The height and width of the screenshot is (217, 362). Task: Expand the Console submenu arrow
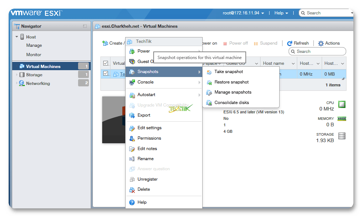coord(199,82)
